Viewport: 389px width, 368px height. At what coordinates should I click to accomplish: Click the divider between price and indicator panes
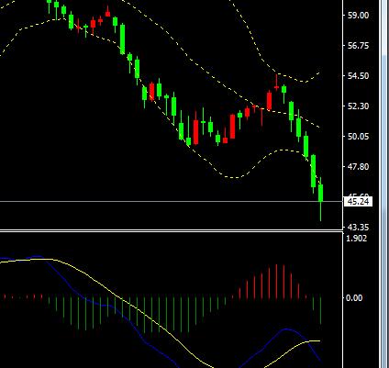click(x=172, y=230)
